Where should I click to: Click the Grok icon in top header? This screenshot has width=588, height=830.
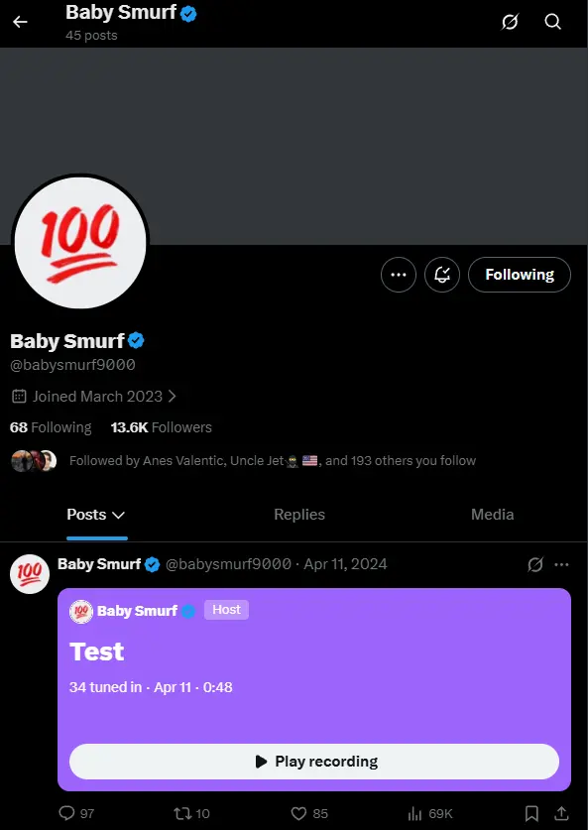click(510, 22)
